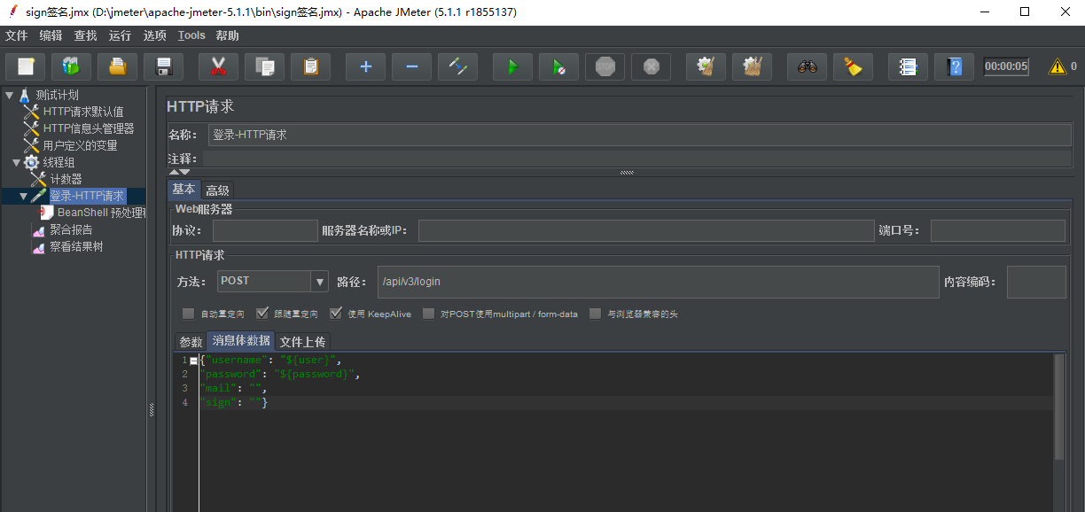
Task: Collapse the 线程组 tree node
Action: pyautogui.click(x=16, y=162)
